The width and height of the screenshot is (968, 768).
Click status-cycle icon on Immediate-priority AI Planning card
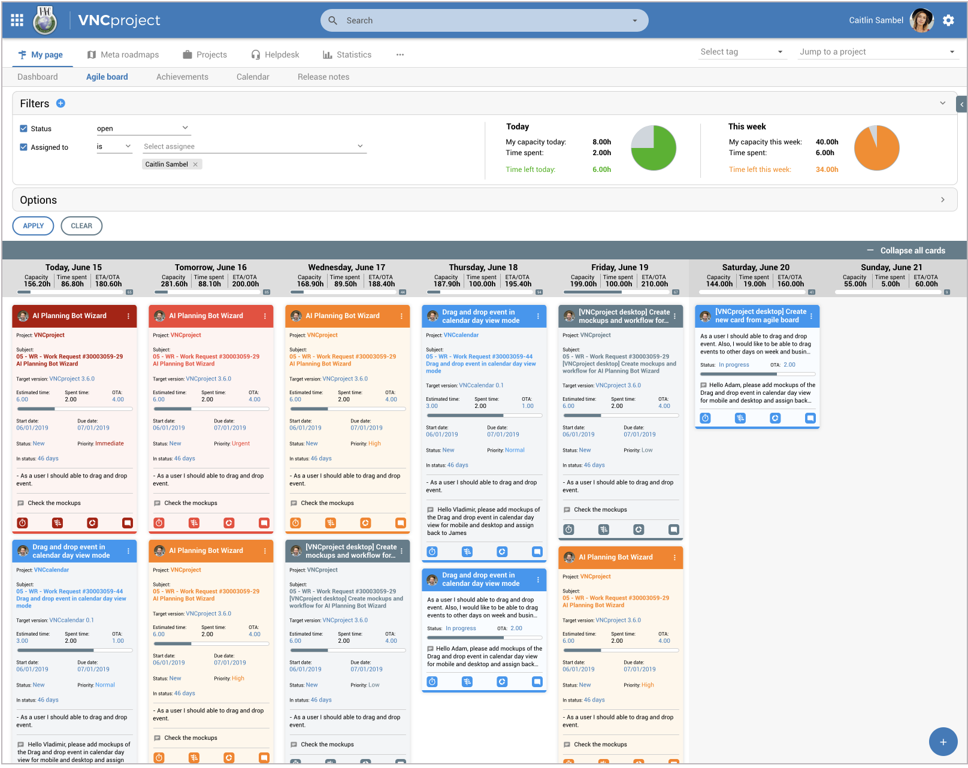click(92, 523)
